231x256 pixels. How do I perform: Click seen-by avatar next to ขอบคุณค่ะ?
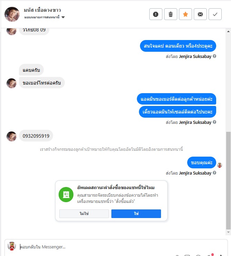(220, 165)
